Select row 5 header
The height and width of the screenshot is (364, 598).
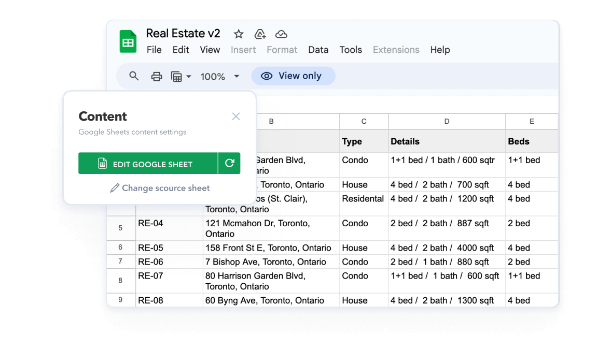(120, 228)
